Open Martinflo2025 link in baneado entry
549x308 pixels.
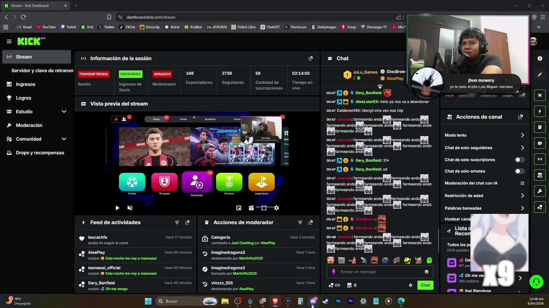click(x=245, y=274)
